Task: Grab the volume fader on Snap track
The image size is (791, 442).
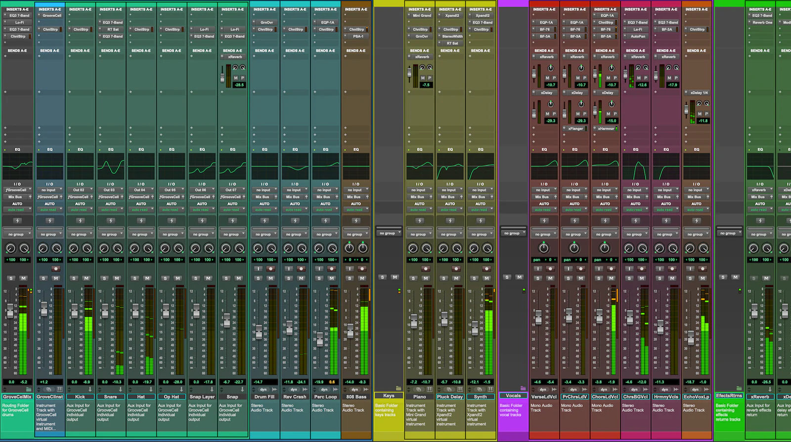Action: (227, 320)
